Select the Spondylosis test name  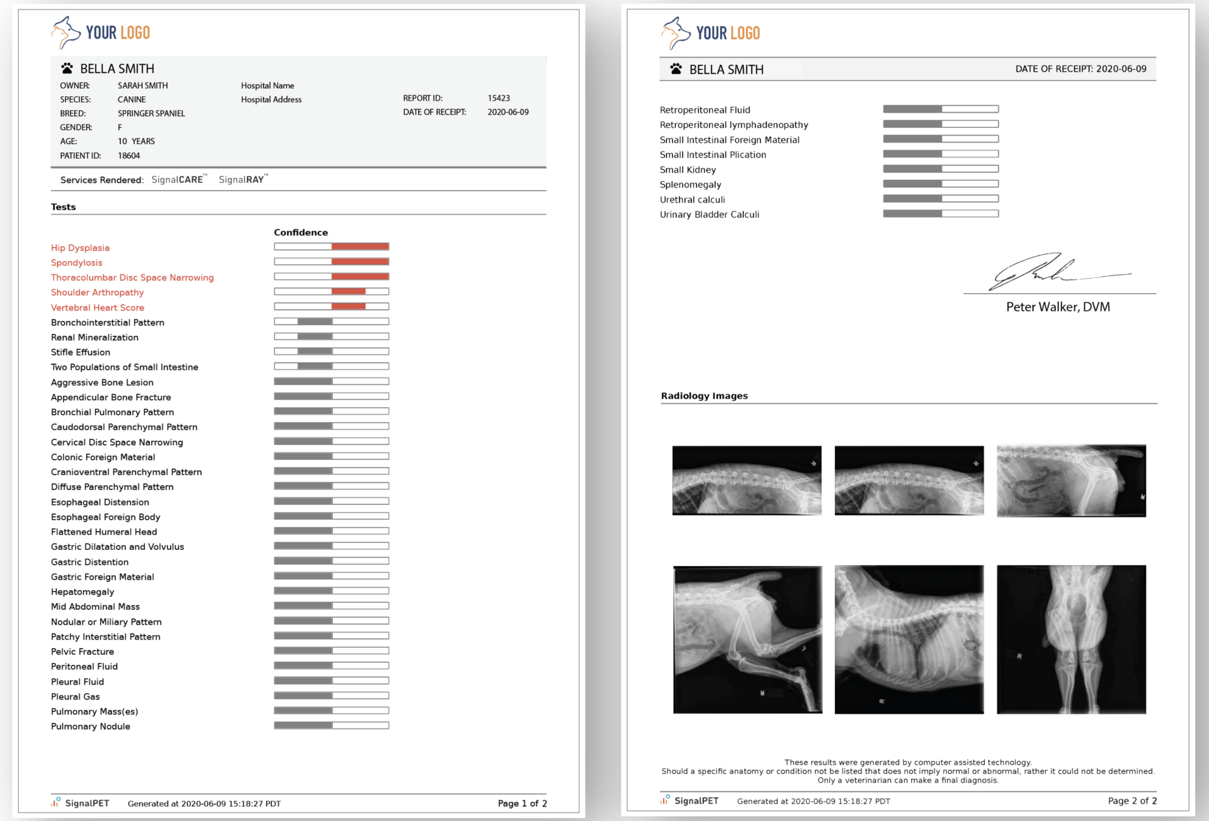pos(77,262)
